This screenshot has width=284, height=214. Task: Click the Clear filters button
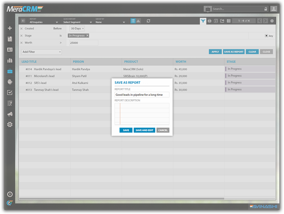252,52
